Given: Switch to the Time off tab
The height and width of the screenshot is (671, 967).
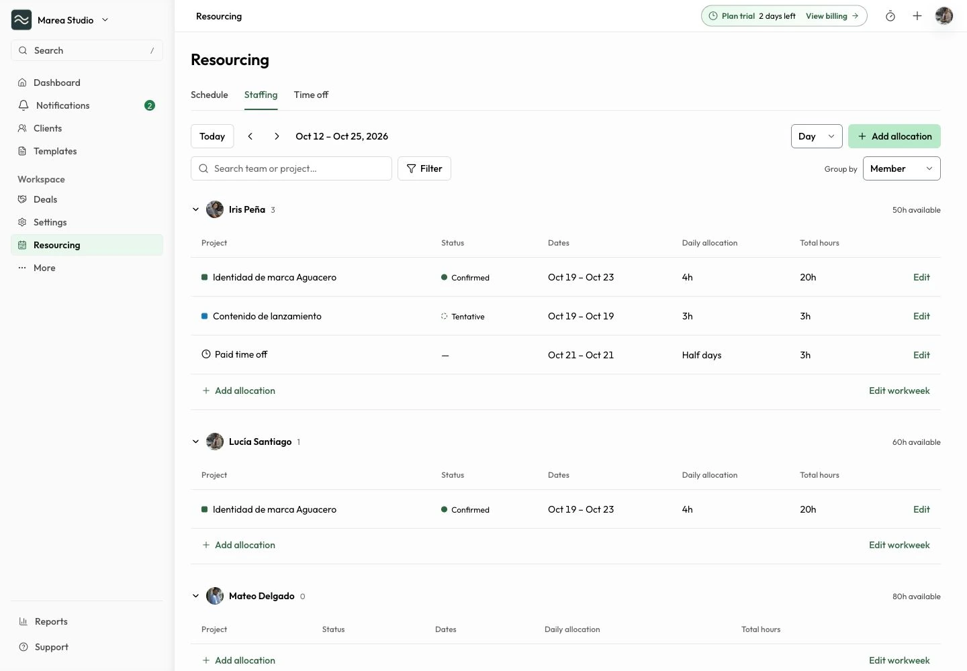Looking at the screenshot, I should (x=311, y=95).
